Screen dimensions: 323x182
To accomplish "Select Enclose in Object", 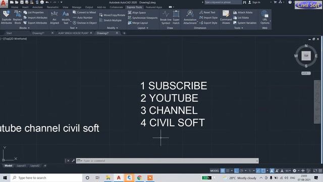I will (84, 23).
